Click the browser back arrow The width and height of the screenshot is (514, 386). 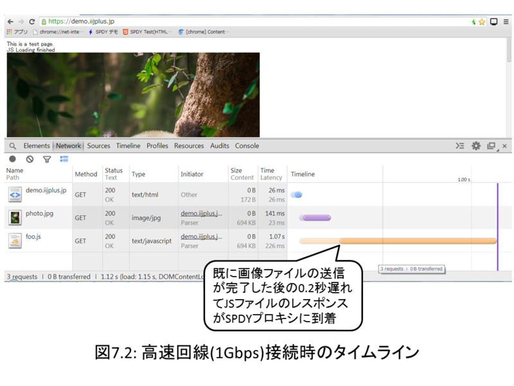(10, 22)
